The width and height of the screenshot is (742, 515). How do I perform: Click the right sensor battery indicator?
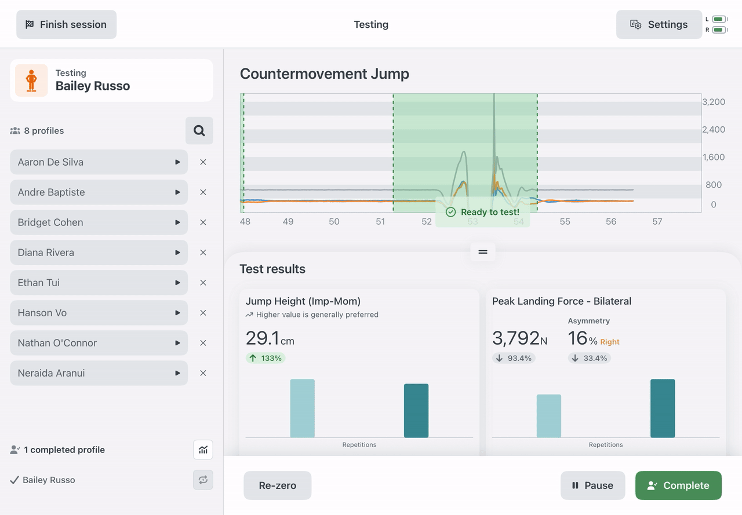pos(720,30)
